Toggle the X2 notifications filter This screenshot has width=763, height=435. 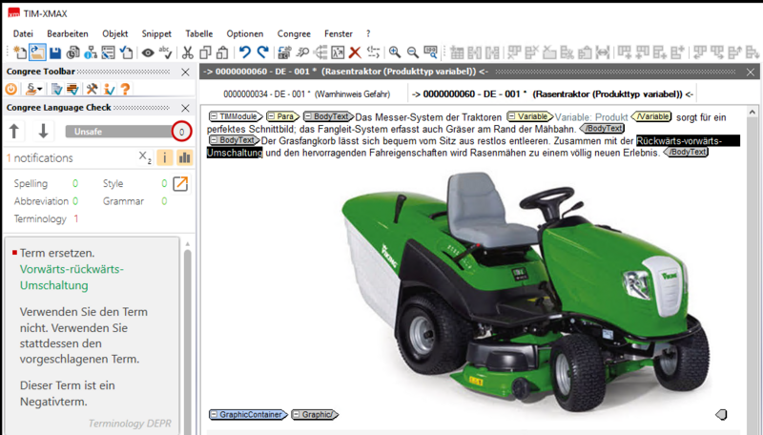point(145,157)
